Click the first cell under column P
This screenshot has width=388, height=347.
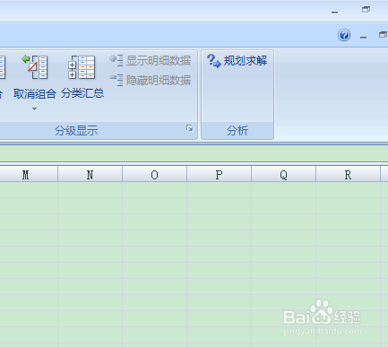(x=219, y=190)
